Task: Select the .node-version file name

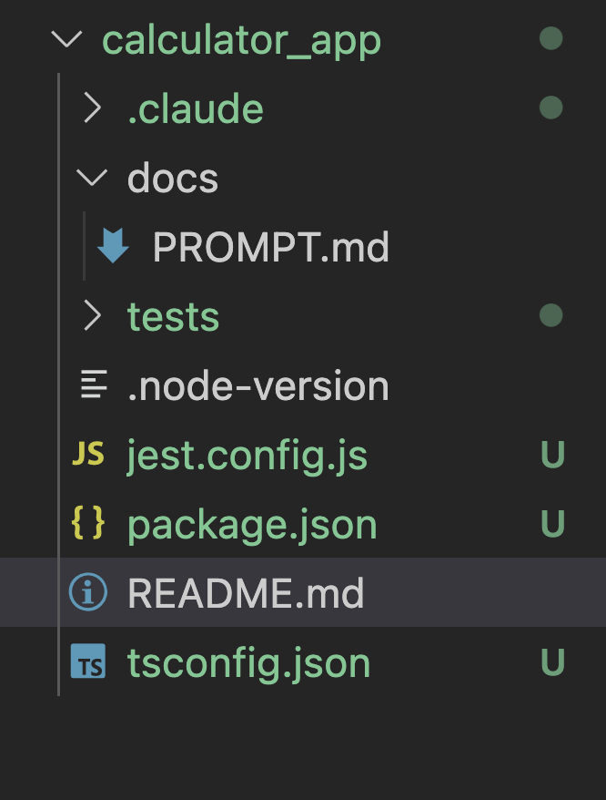Action: [x=258, y=386]
